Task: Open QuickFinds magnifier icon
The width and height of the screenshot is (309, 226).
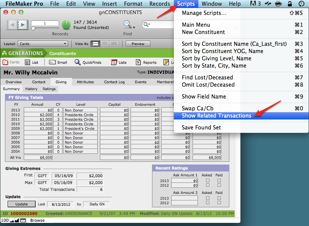Action: (78, 62)
